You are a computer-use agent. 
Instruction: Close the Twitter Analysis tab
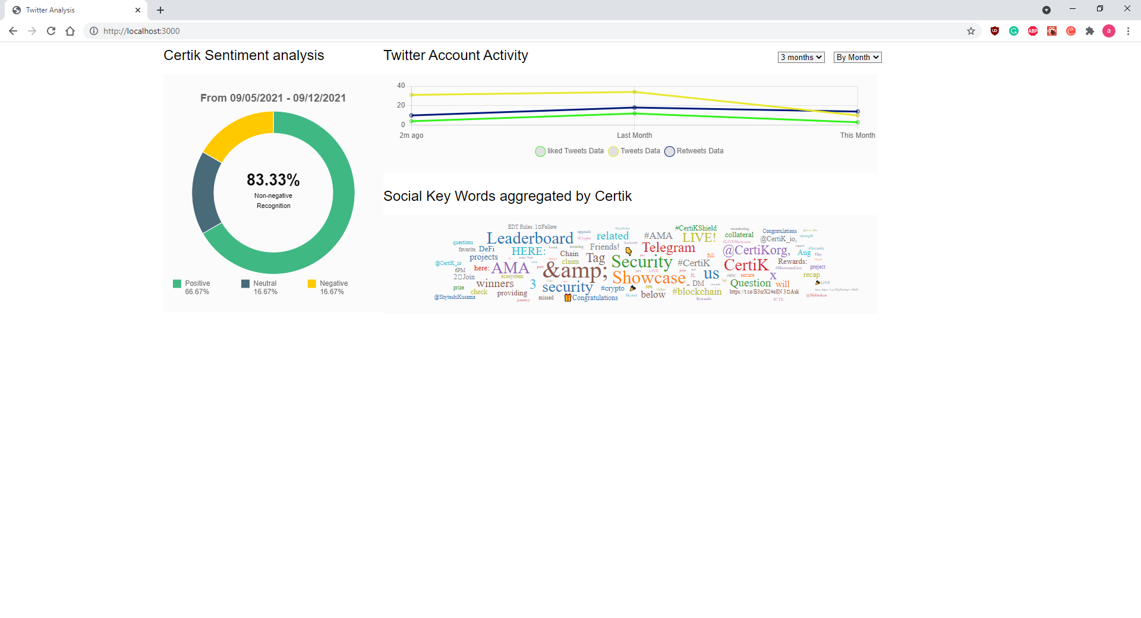click(x=138, y=10)
